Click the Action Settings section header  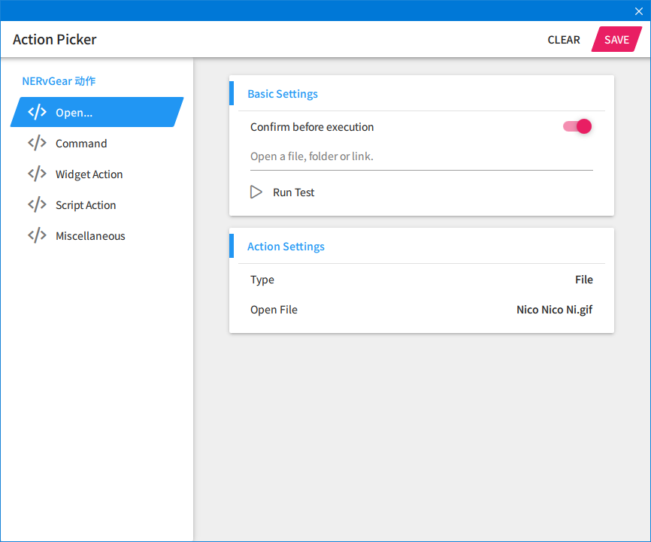point(286,247)
